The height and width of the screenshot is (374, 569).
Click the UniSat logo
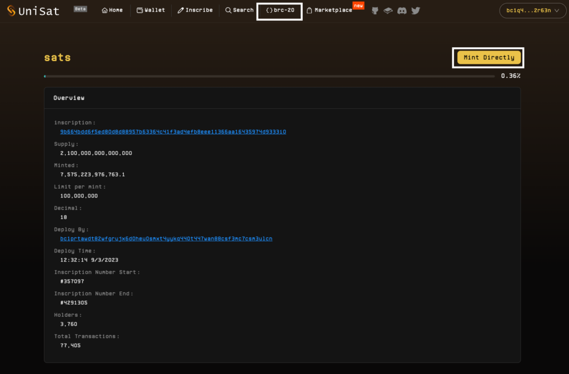point(33,11)
